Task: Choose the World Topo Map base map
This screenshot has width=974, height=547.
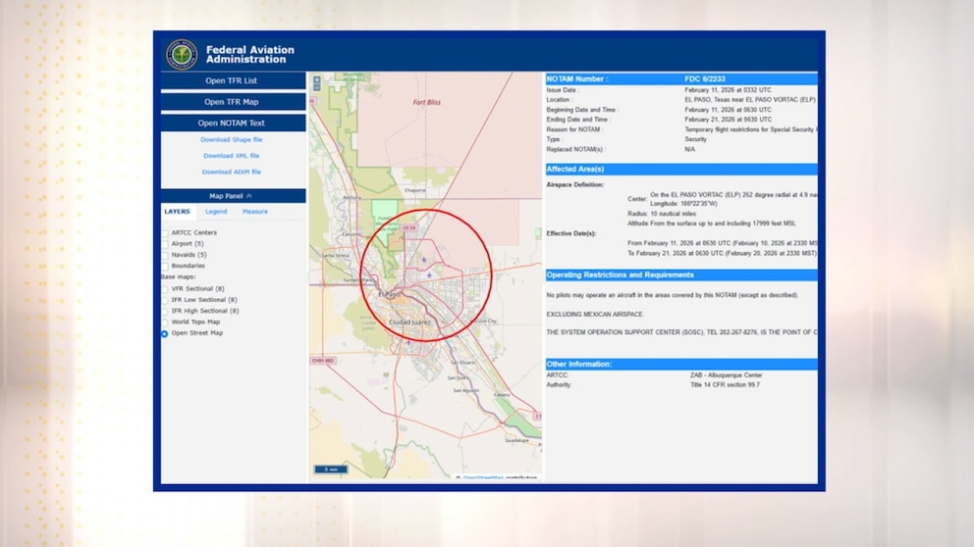Action: (x=165, y=323)
